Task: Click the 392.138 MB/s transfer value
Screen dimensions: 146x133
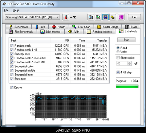Action: [98, 74]
